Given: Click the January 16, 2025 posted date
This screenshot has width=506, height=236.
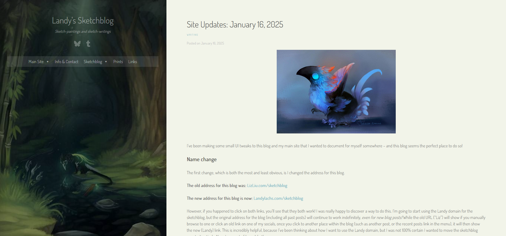Looking at the screenshot, I should pyautogui.click(x=213, y=43).
